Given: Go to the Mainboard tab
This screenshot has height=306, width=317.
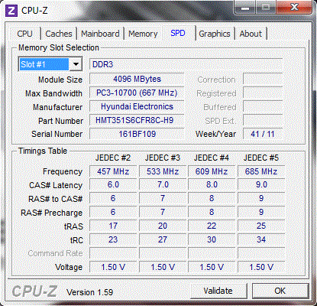Looking at the screenshot, I should click(100, 34).
